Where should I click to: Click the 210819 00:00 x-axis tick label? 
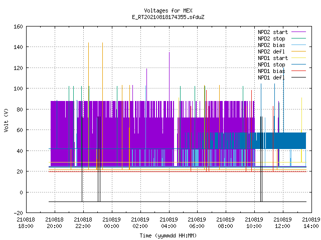point(111,223)
